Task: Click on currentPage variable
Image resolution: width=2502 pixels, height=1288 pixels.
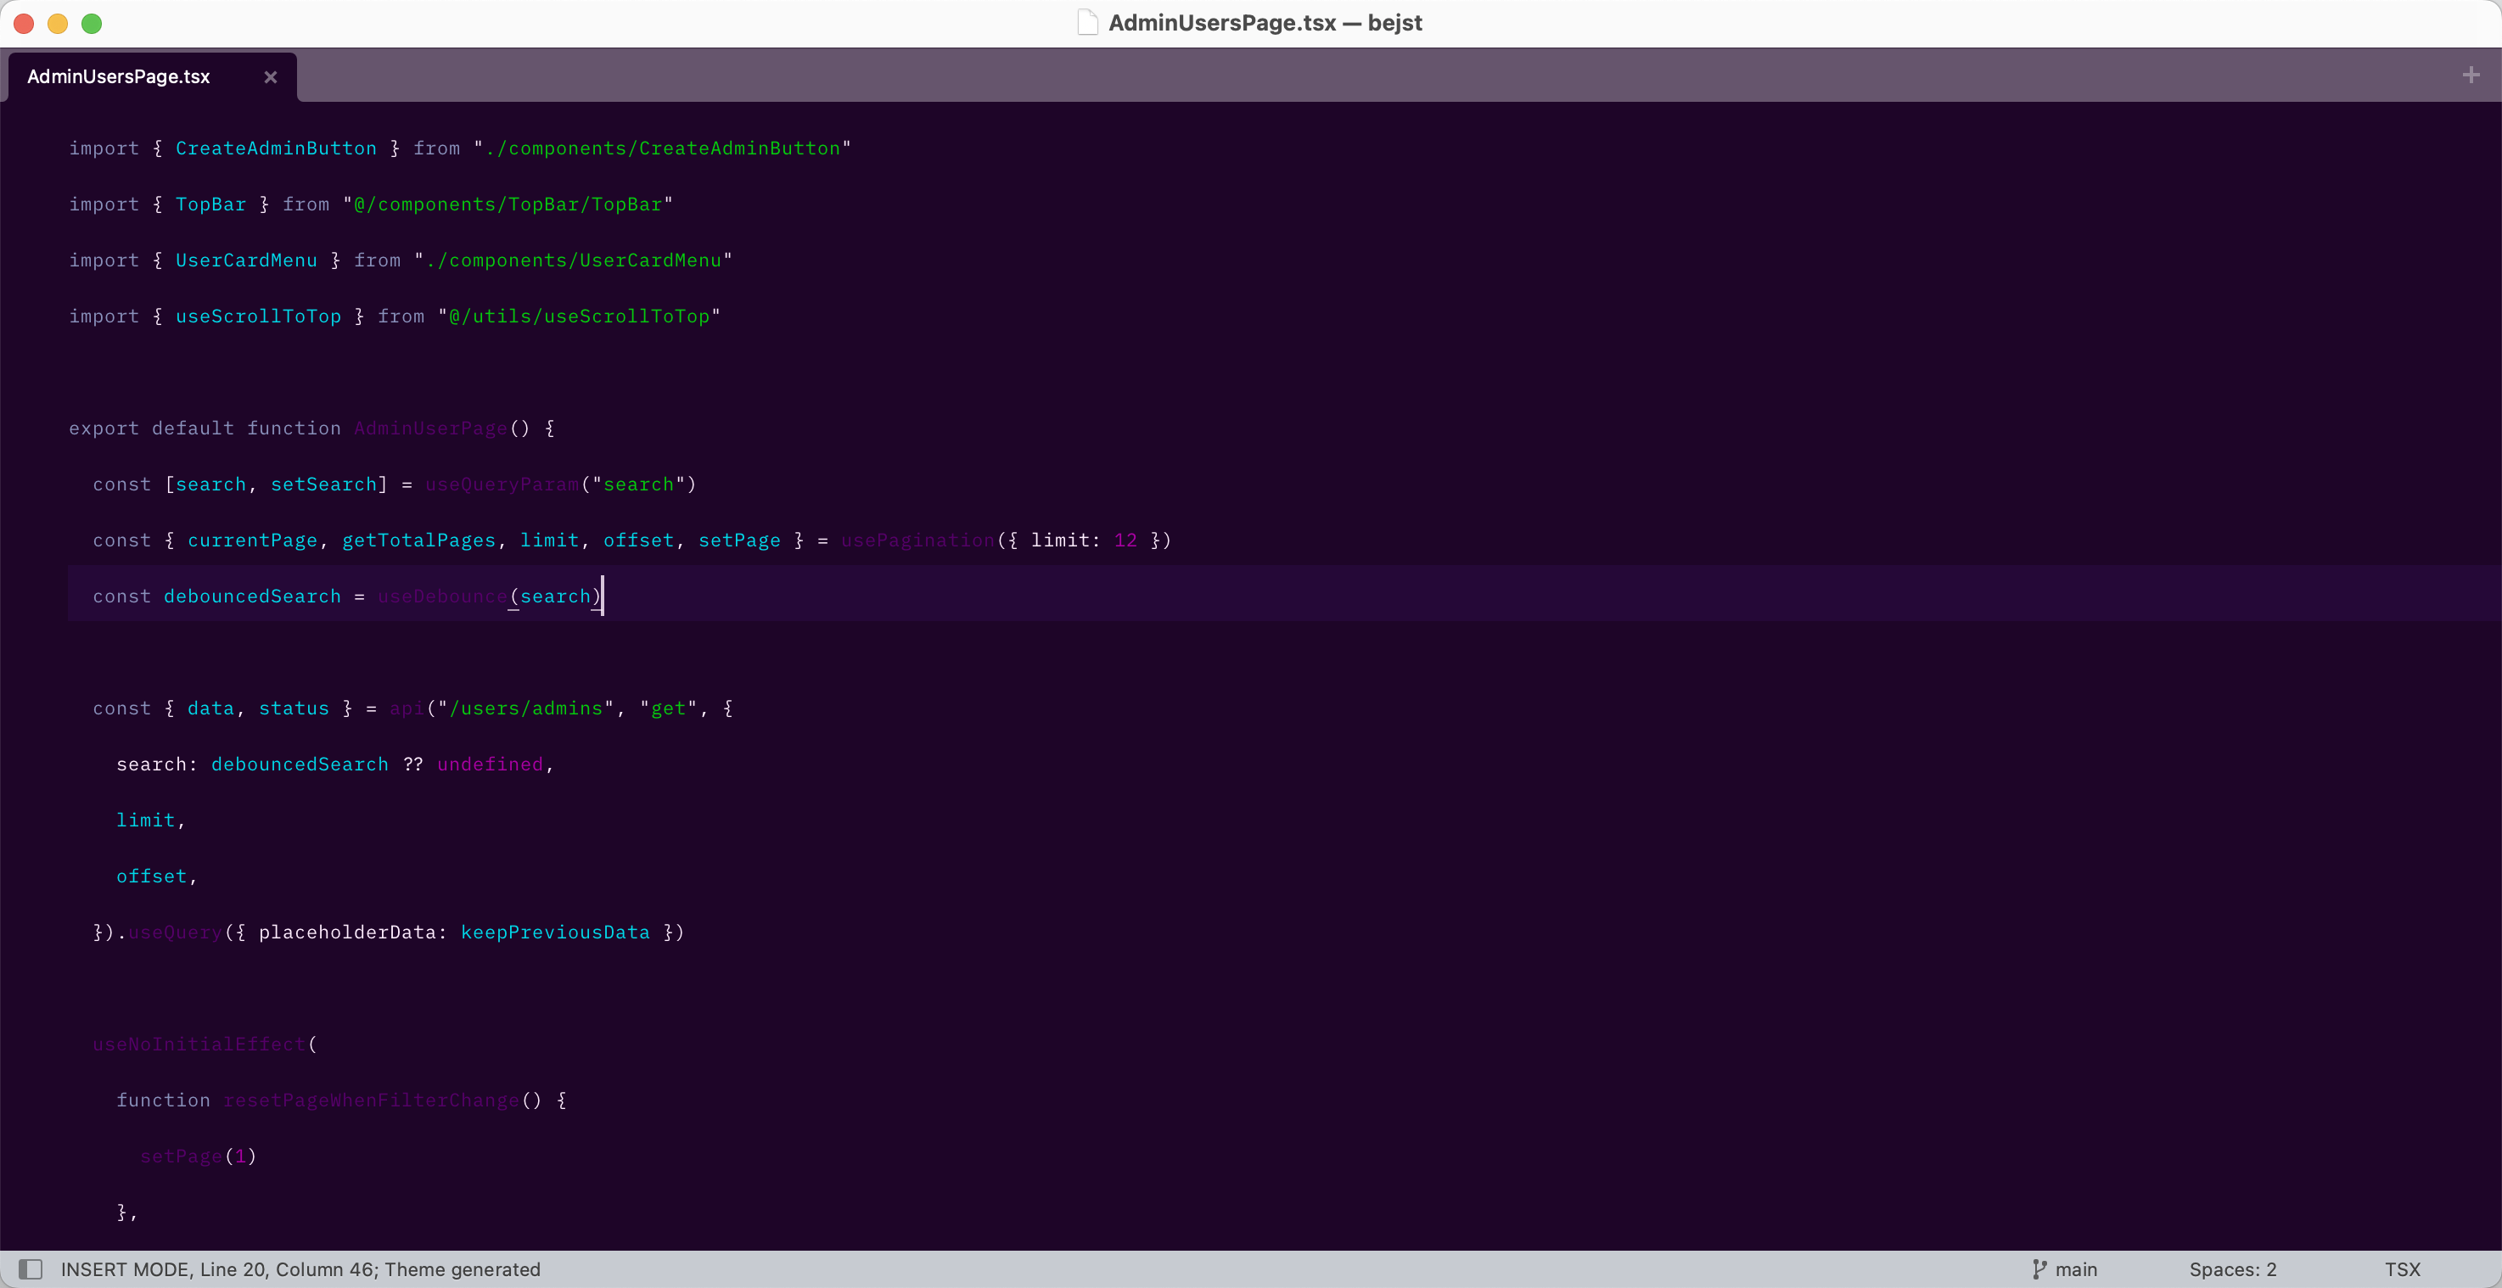Action: [x=253, y=540]
